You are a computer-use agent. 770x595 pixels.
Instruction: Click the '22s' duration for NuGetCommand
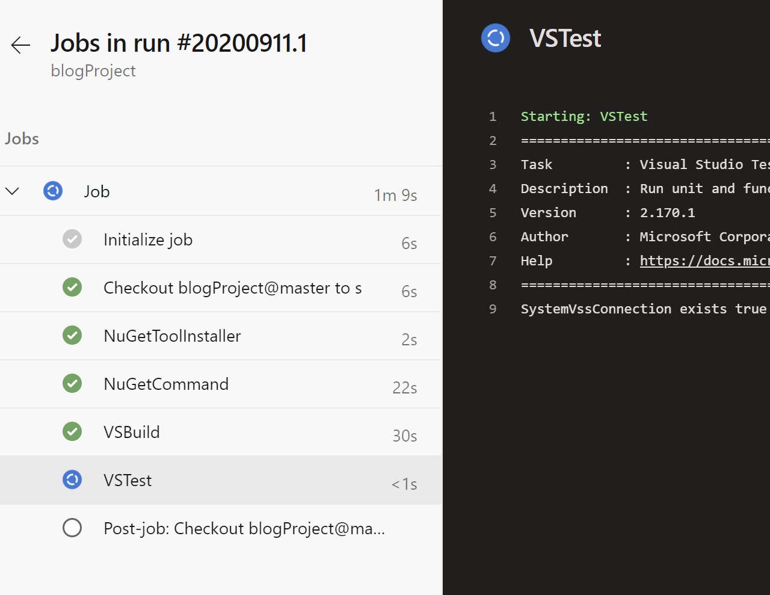[x=404, y=387]
